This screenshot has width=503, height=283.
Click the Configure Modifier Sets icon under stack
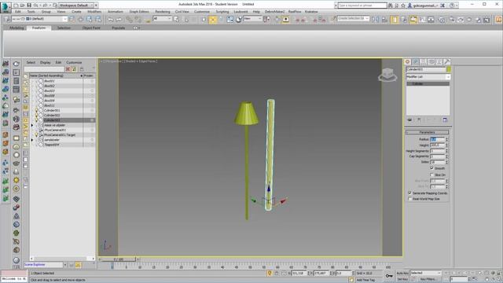[x=445, y=119]
